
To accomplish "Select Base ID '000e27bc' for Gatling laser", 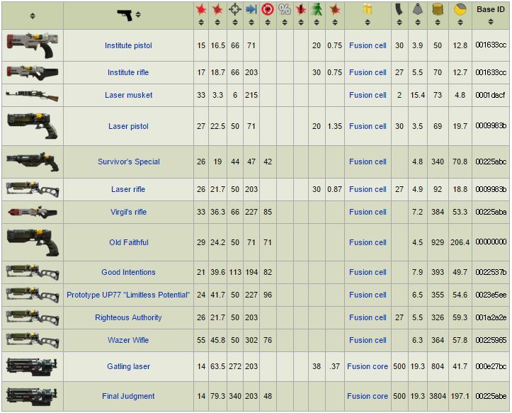I will (x=491, y=366).
